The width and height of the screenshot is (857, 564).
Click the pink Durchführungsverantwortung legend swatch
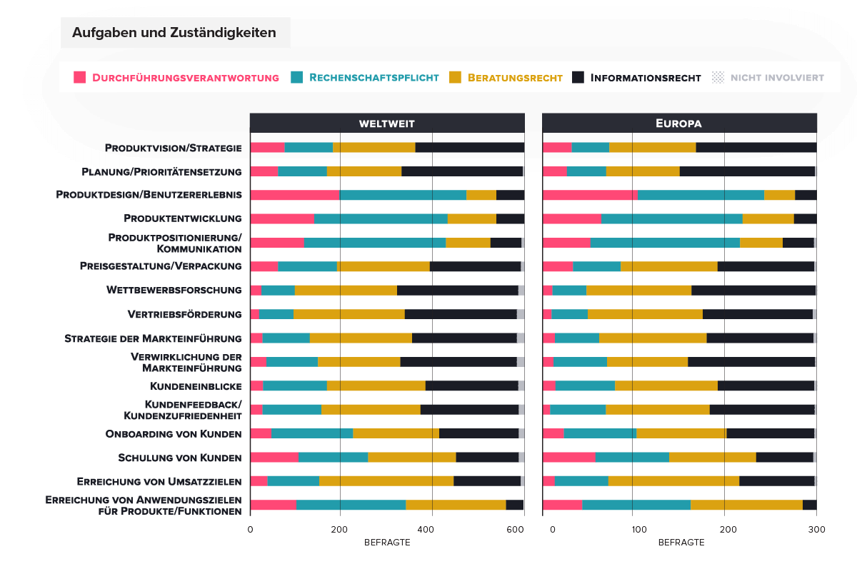pyautogui.click(x=80, y=77)
